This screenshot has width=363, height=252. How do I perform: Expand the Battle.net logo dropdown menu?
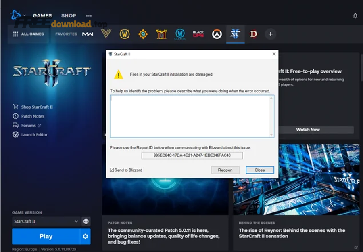[19, 16]
